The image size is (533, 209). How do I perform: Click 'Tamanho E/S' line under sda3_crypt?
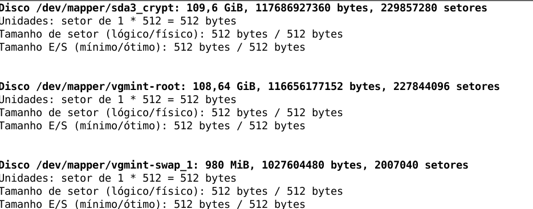[x=153, y=47]
